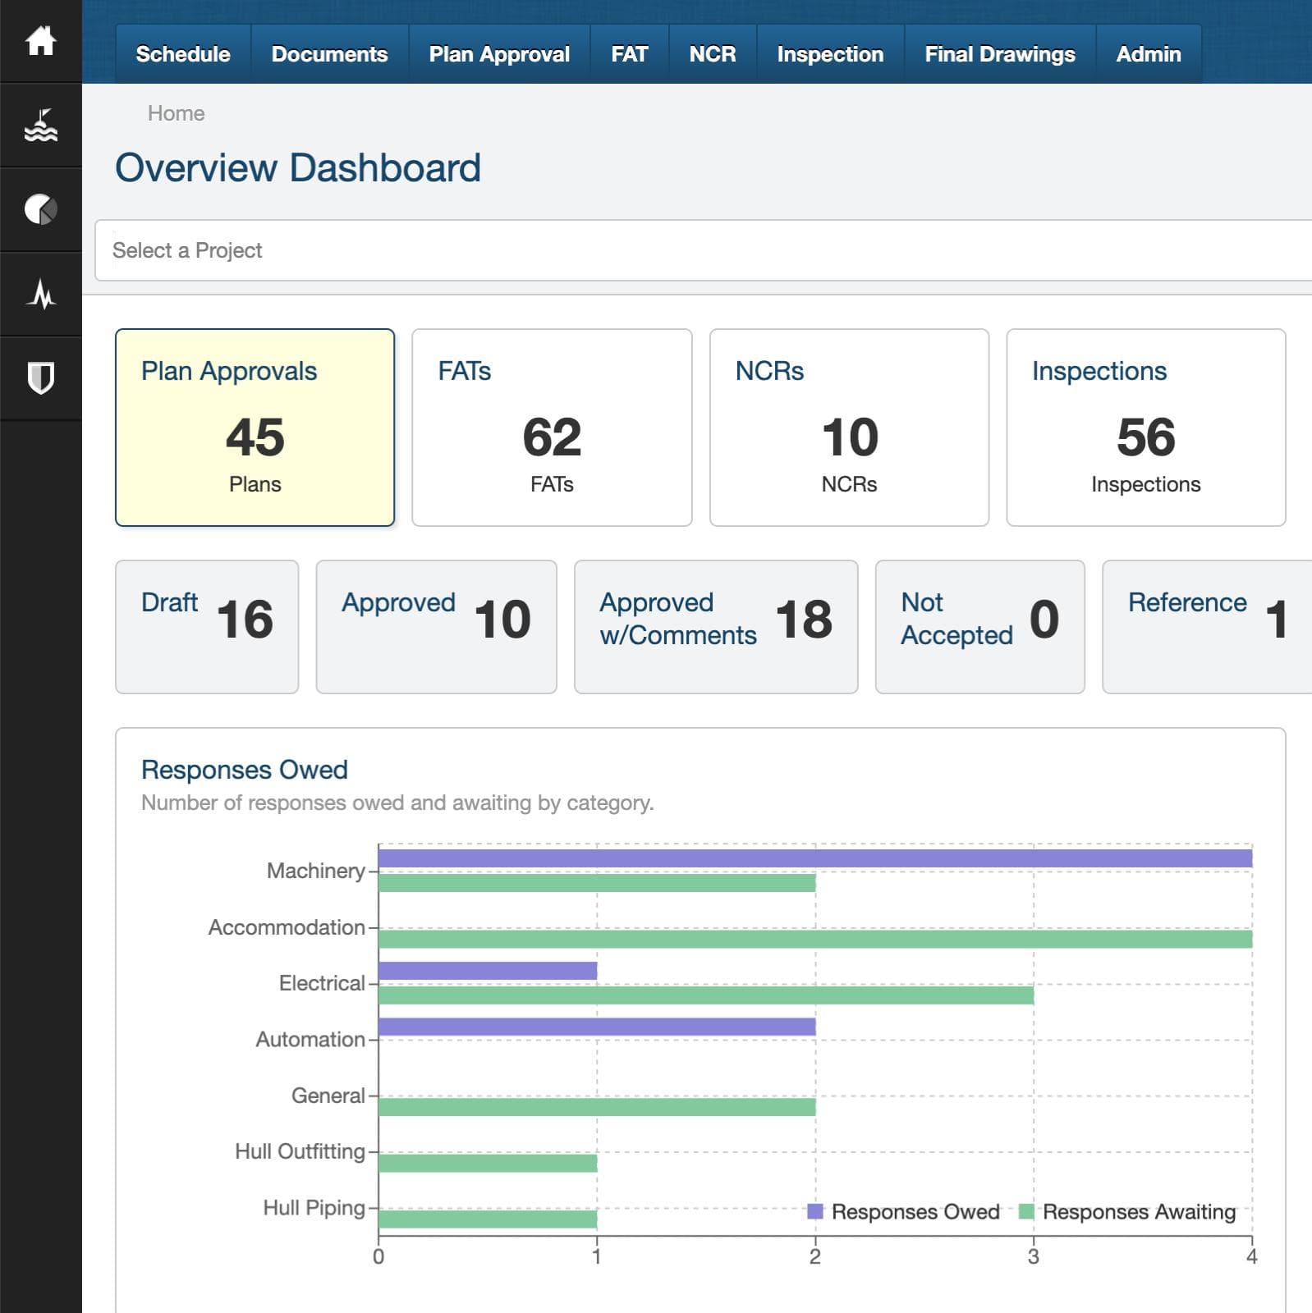The image size is (1312, 1313).
Task: Click the Hull Outfitting axis label
Action: tap(300, 1151)
